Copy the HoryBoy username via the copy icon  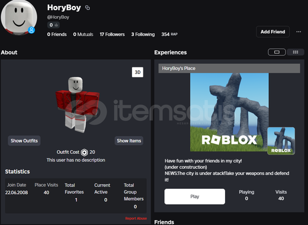(87, 8)
